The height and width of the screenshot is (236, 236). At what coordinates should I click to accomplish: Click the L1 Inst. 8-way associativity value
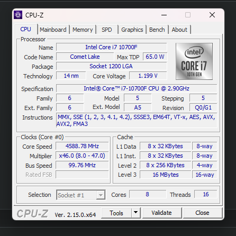pyautogui.click(x=205, y=156)
